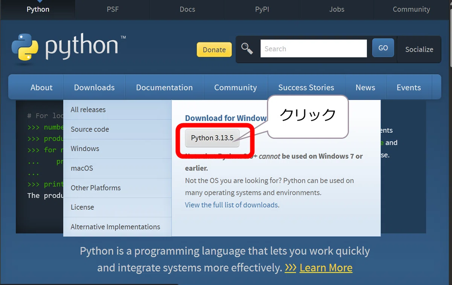Open the Success Stories navigation item

click(x=306, y=87)
